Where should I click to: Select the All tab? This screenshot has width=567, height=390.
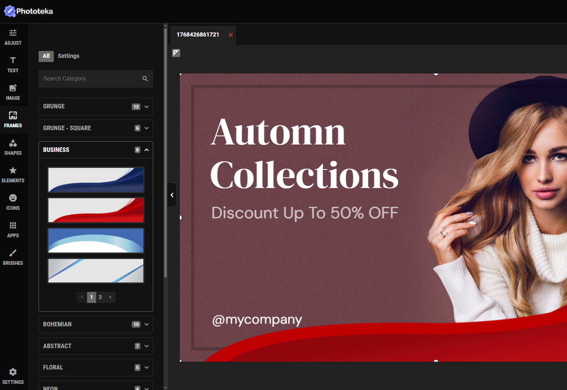click(46, 56)
